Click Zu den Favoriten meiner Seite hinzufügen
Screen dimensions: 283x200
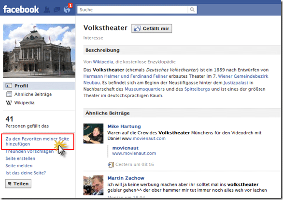[37, 142]
